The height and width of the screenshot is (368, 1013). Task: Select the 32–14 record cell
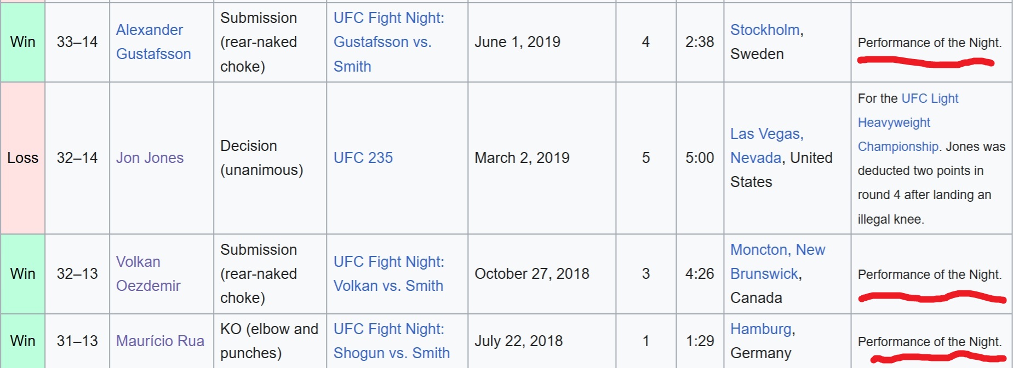point(77,158)
